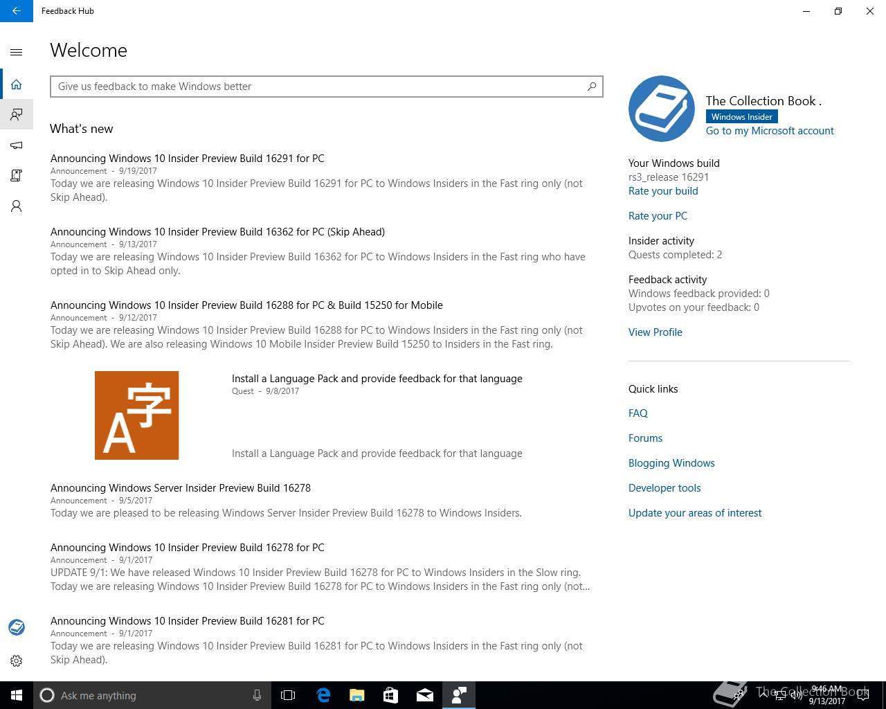Viewport: 886px width, 709px height.
Task: Click the Feedback Hub taskbar icon
Action: pos(458,695)
